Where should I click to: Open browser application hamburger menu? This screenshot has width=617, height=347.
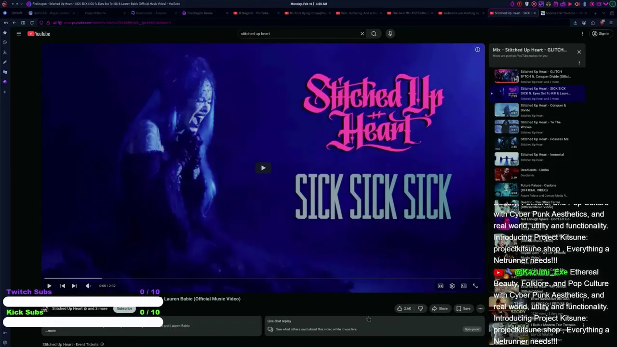611,23
